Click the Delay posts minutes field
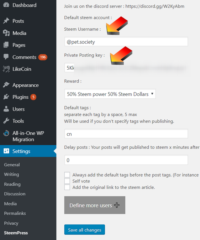The image size is (200, 240). (126, 160)
